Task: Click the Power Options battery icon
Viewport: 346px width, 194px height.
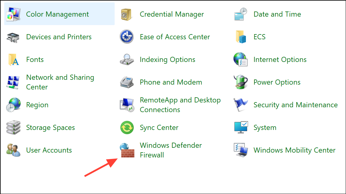Action: pyautogui.click(x=241, y=82)
